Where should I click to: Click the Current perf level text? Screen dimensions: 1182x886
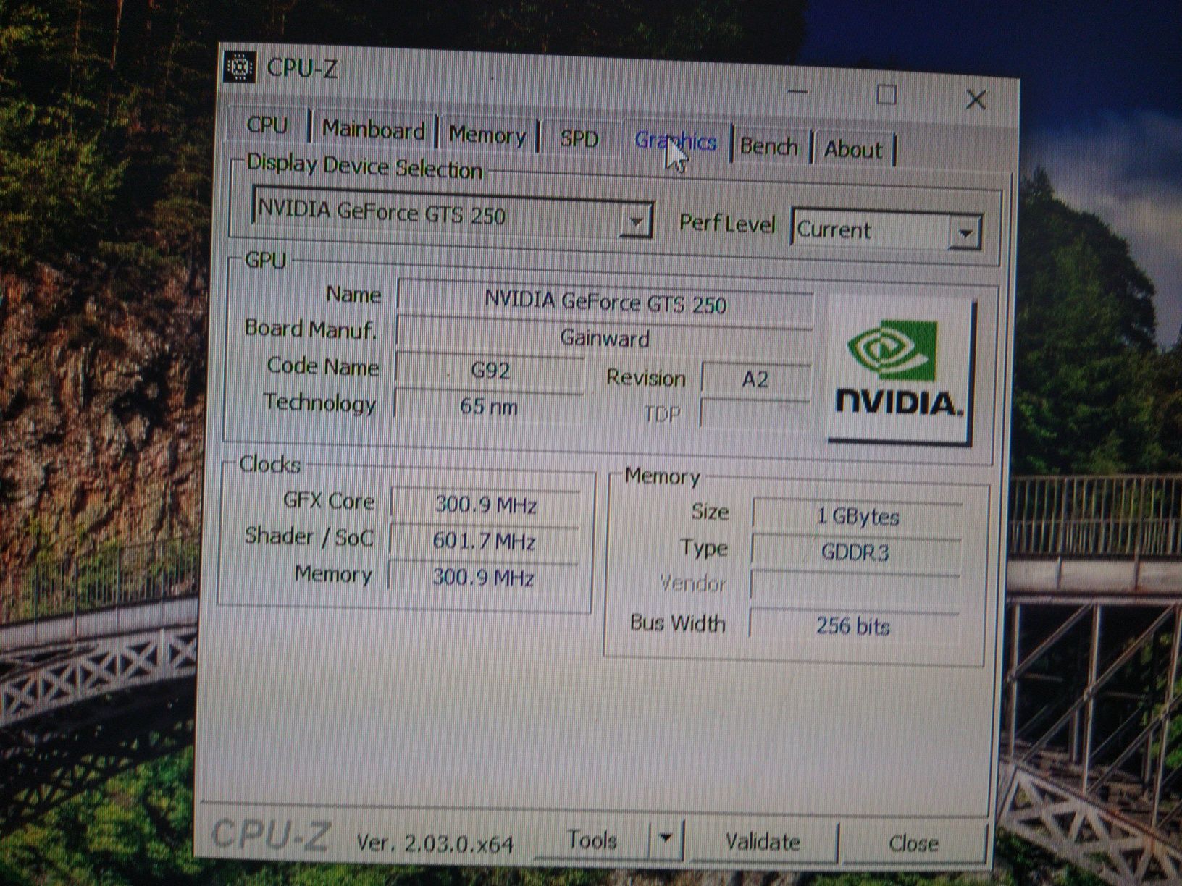pos(834,230)
